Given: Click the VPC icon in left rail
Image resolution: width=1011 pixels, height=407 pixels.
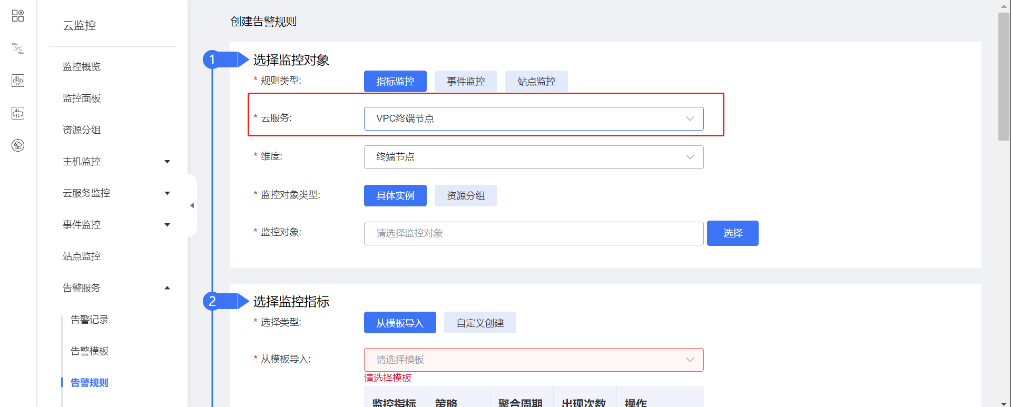Looking at the screenshot, I should (x=18, y=48).
